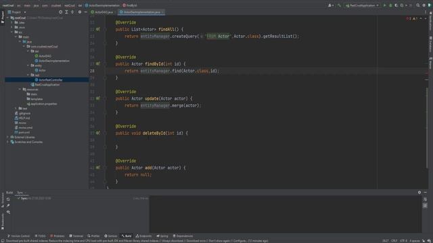
Task: Open the RestCrudApplication run configuration dropdown
Action: coord(362,5)
